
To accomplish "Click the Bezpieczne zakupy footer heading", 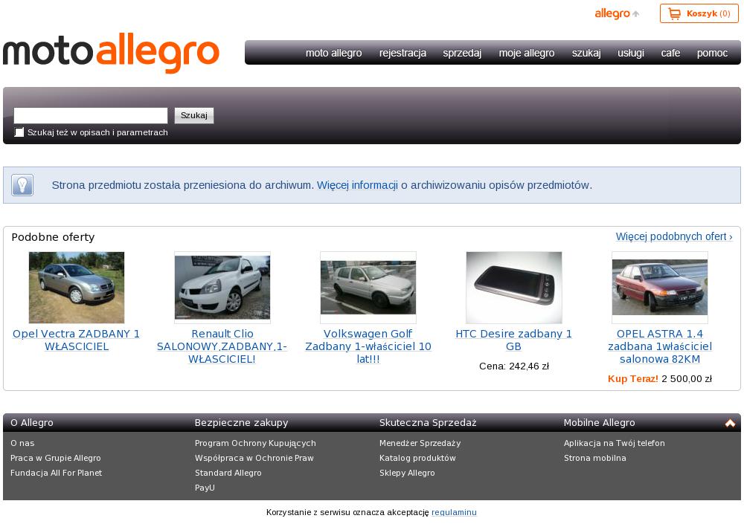I will 242,423.
